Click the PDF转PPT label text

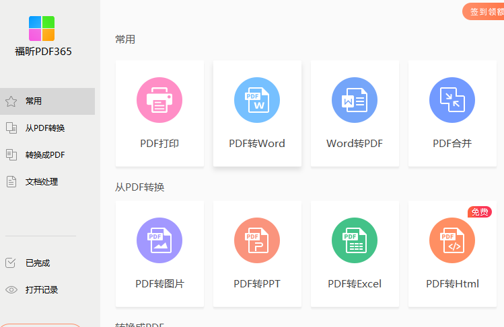pyautogui.click(x=257, y=284)
